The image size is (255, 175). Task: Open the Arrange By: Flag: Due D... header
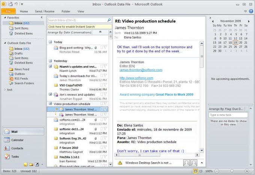pyautogui.click(x=226, y=109)
